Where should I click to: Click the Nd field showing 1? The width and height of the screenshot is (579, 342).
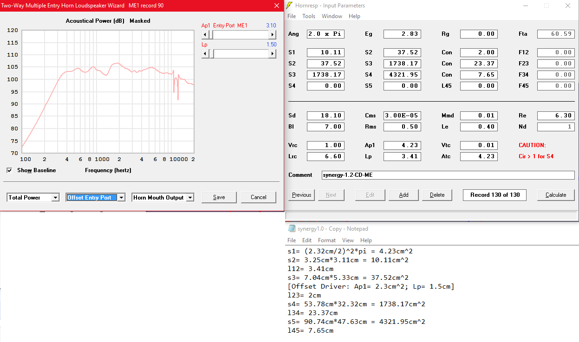click(x=556, y=127)
